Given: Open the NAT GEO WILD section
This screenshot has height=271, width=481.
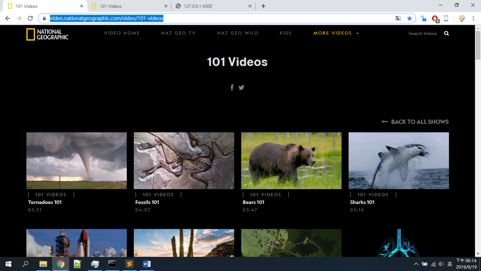Looking at the screenshot, I should pyautogui.click(x=238, y=33).
